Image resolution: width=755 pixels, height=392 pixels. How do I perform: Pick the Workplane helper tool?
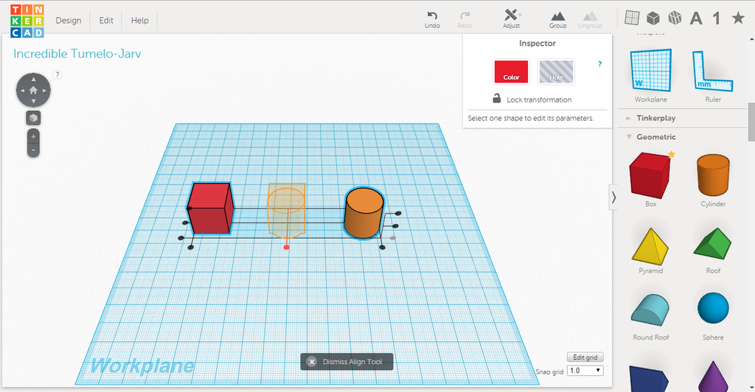tap(650, 75)
